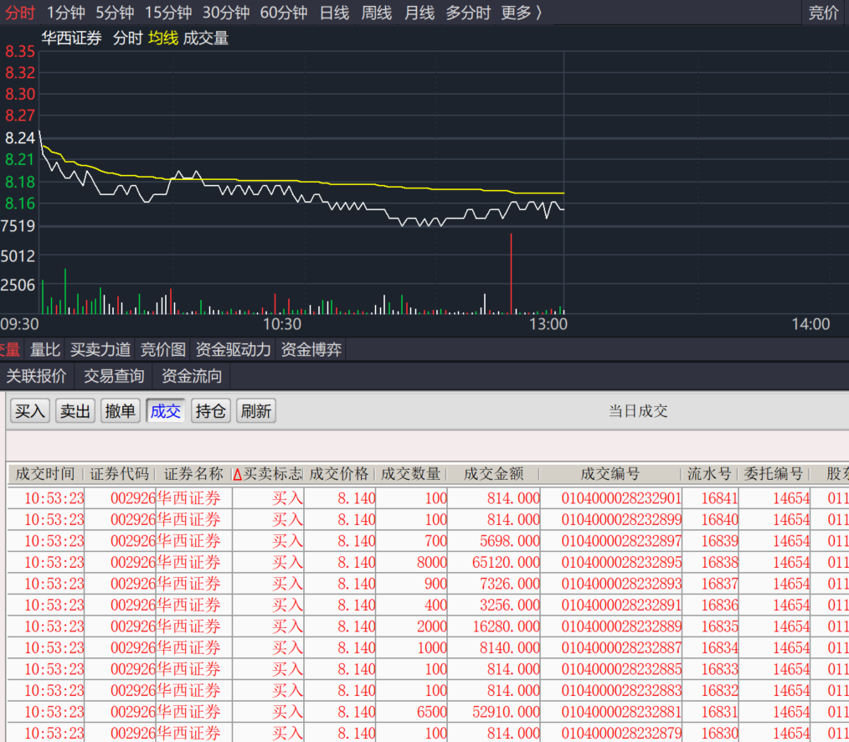This screenshot has width=849, height=742.
Task: Open the 竞价 auction view
Action: 823,12
